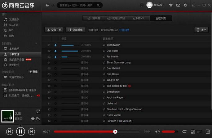Click 全部暂停 button
The height and width of the screenshot is (138, 212).
pos(75,30)
